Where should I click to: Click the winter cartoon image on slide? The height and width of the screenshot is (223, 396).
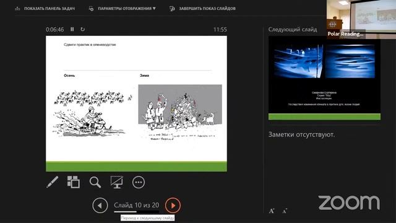(180, 113)
